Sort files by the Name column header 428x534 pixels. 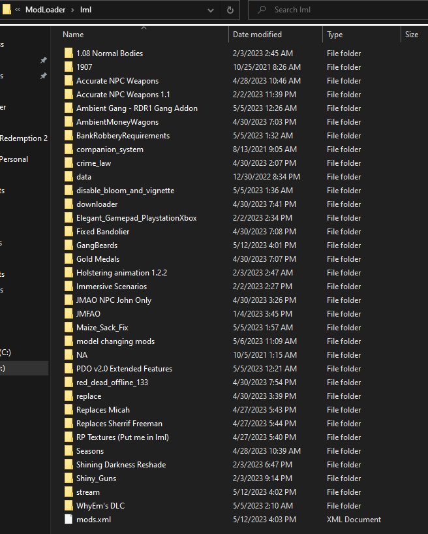point(73,35)
